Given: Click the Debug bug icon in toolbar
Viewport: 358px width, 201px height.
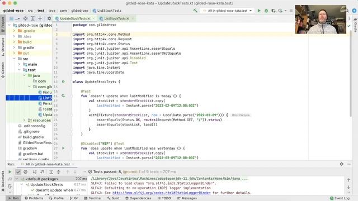Looking at the screenshot, I should [x=266, y=11].
